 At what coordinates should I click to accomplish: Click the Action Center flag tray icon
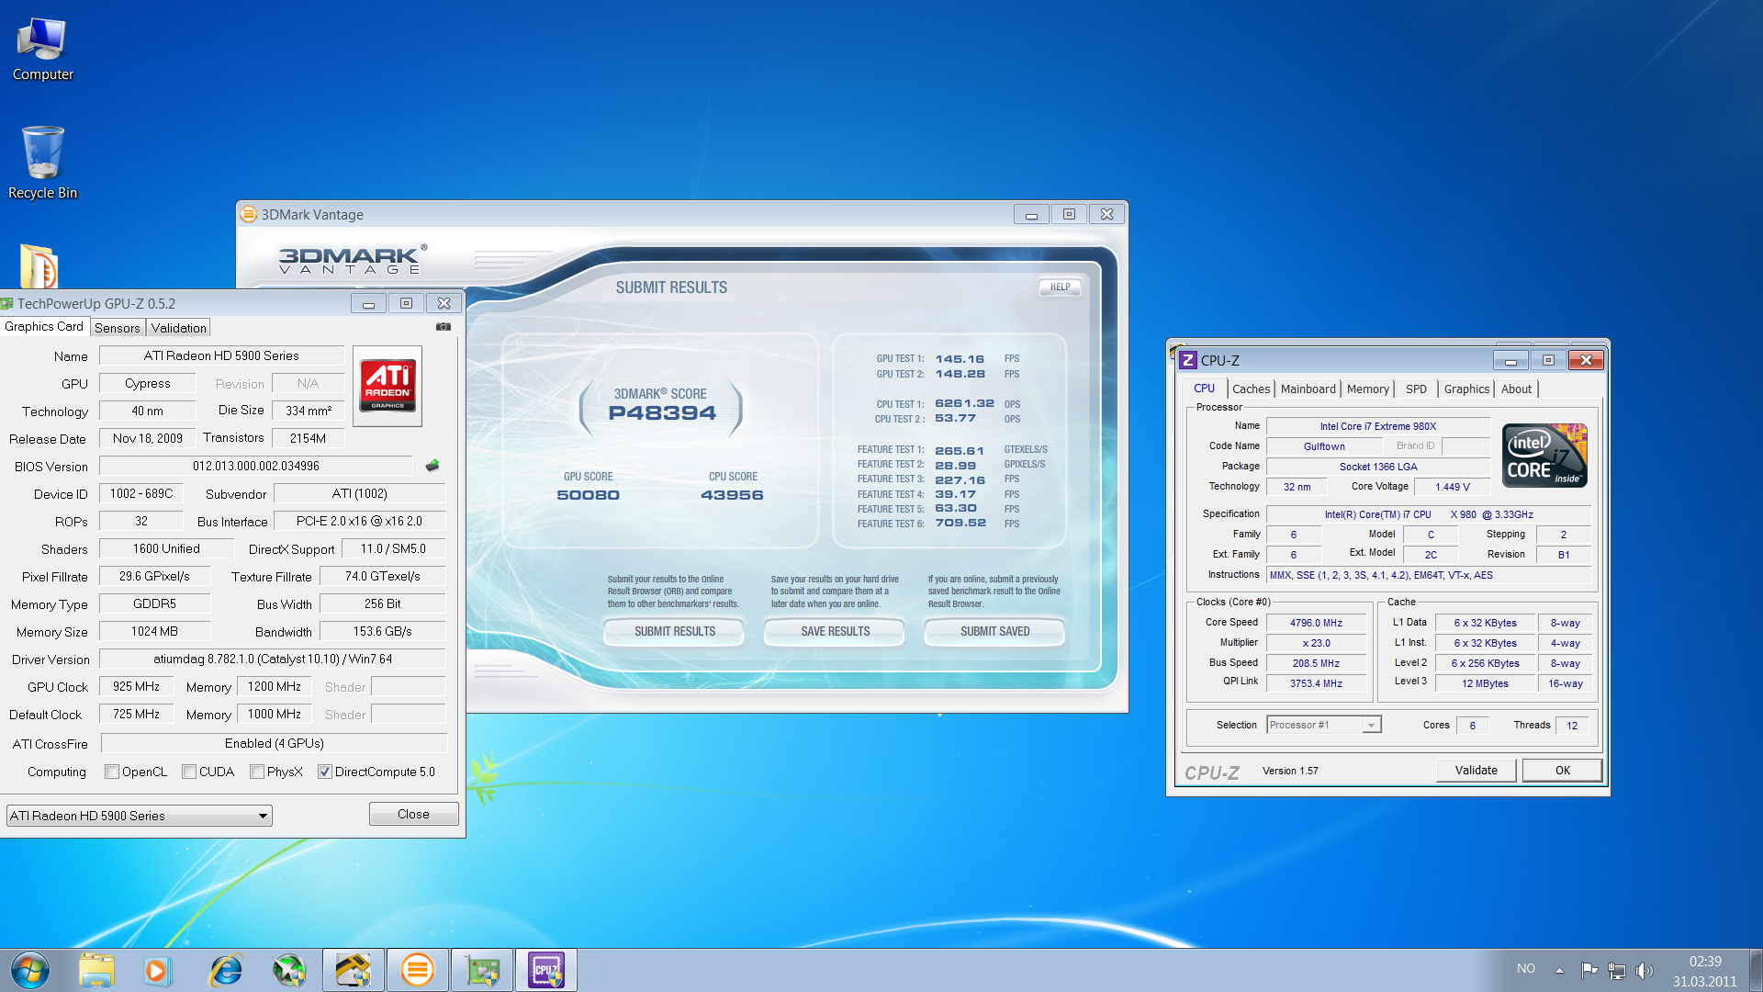(1589, 970)
